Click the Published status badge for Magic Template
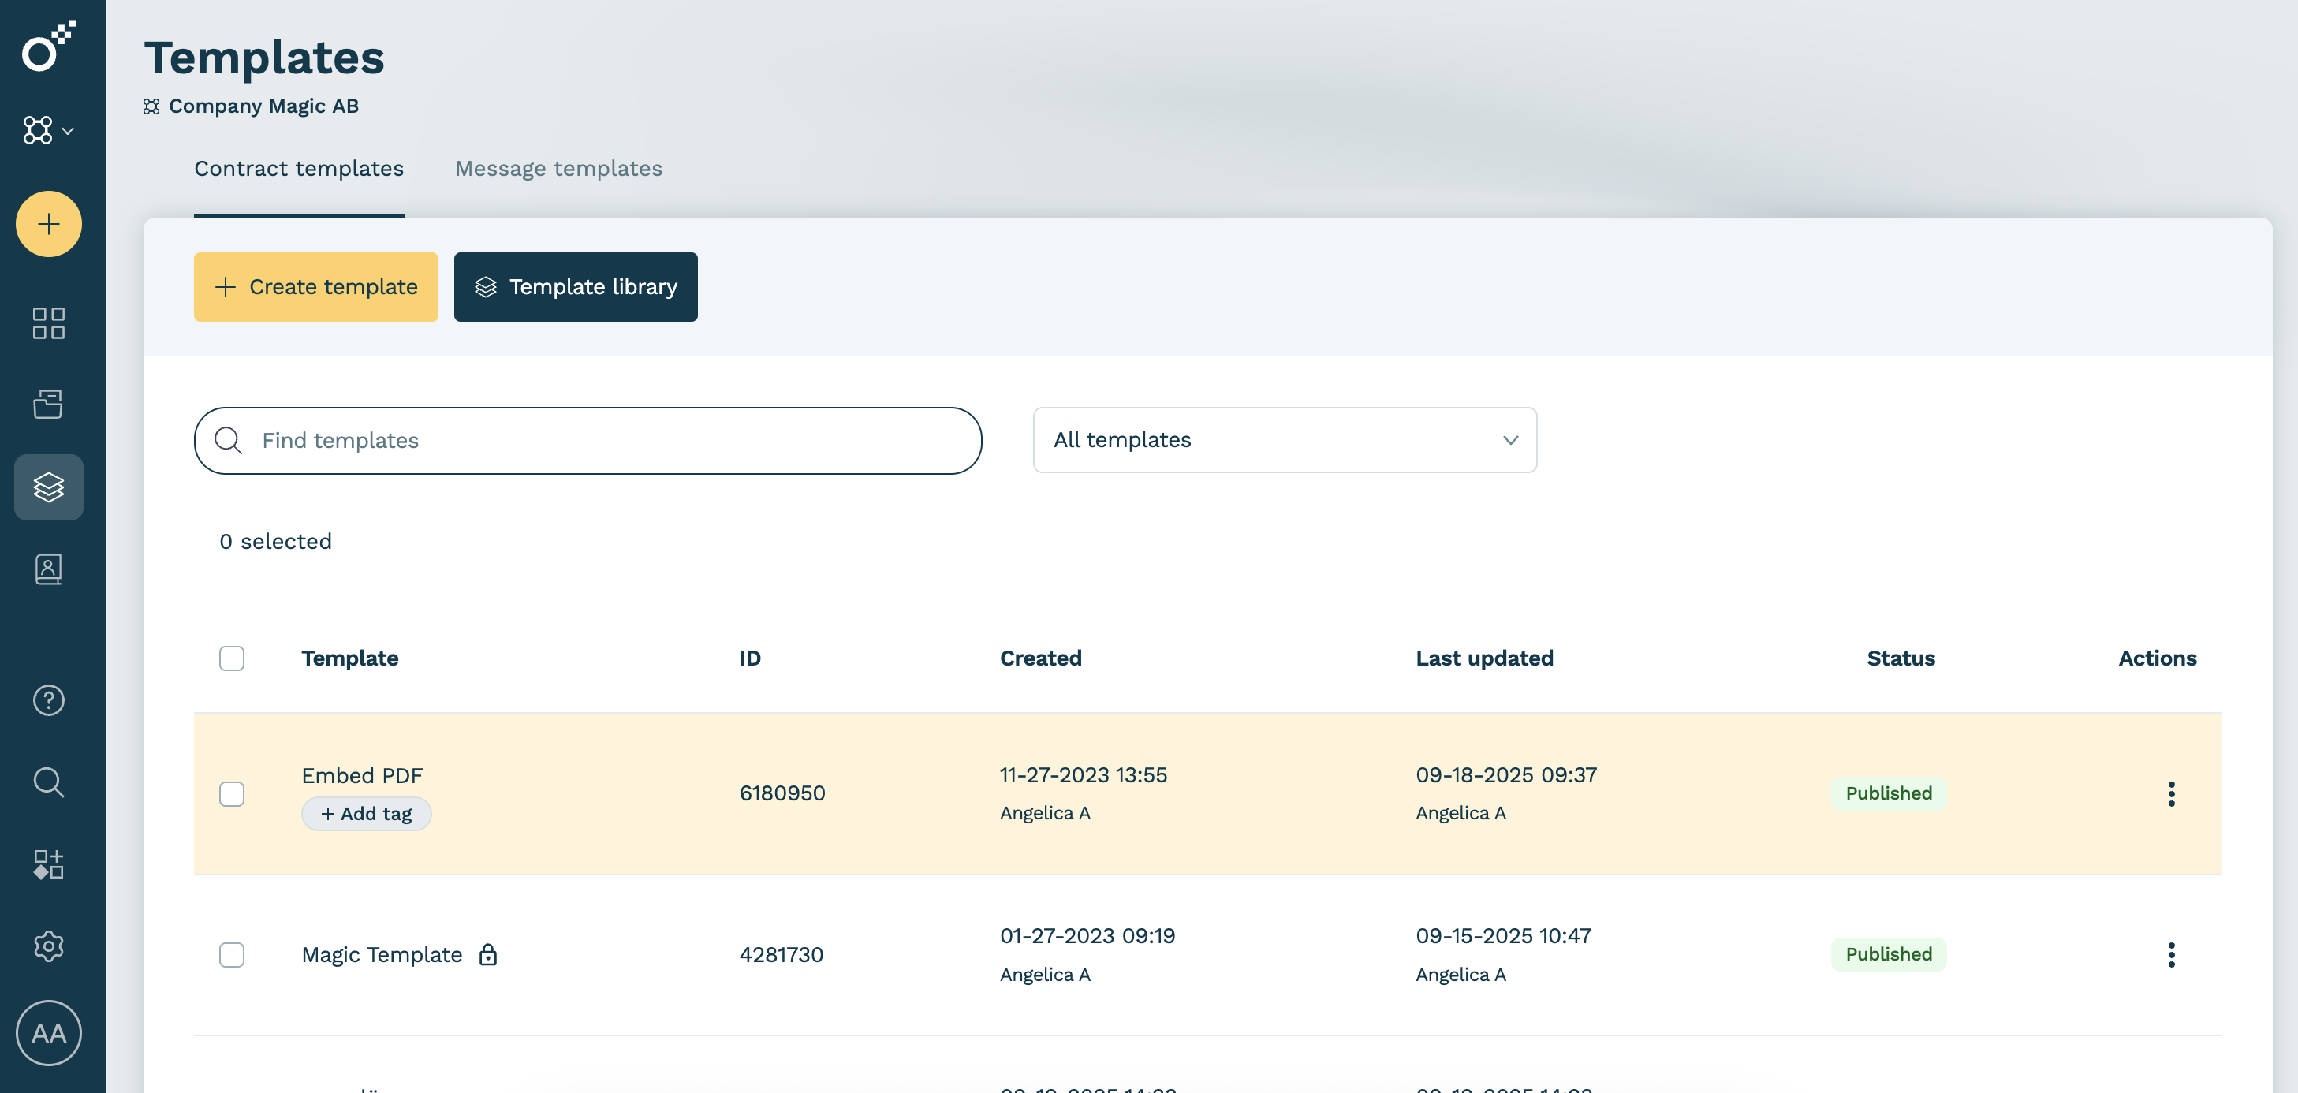The width and height of the screenshot is (2298, 1093). click(1889, 953)
